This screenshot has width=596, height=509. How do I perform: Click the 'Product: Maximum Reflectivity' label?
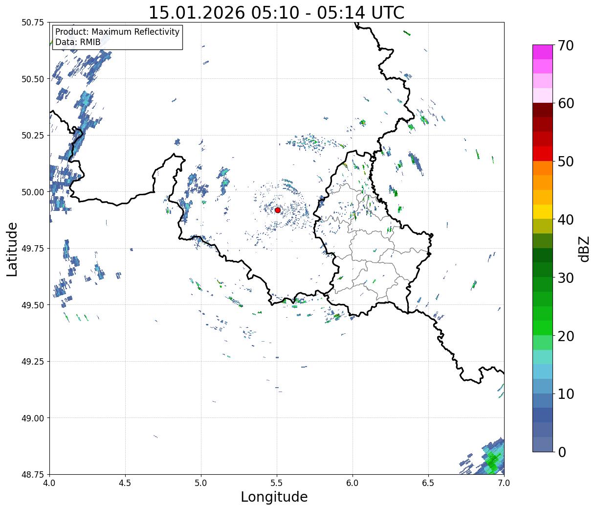pos(117,32)
